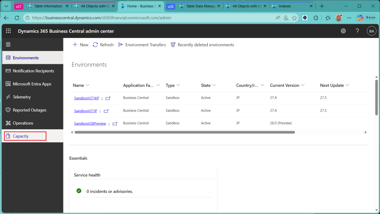Open Recently deleted environments

202,45
